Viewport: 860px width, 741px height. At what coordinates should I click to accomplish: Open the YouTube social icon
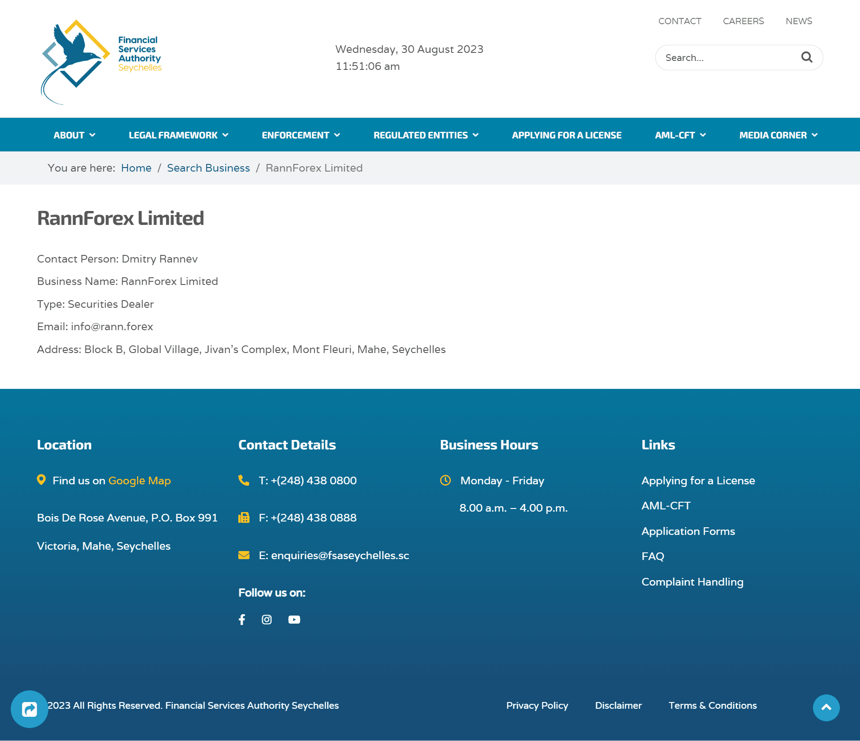294,620
